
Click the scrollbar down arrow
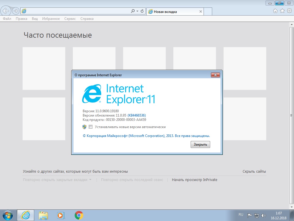(292, 207)
